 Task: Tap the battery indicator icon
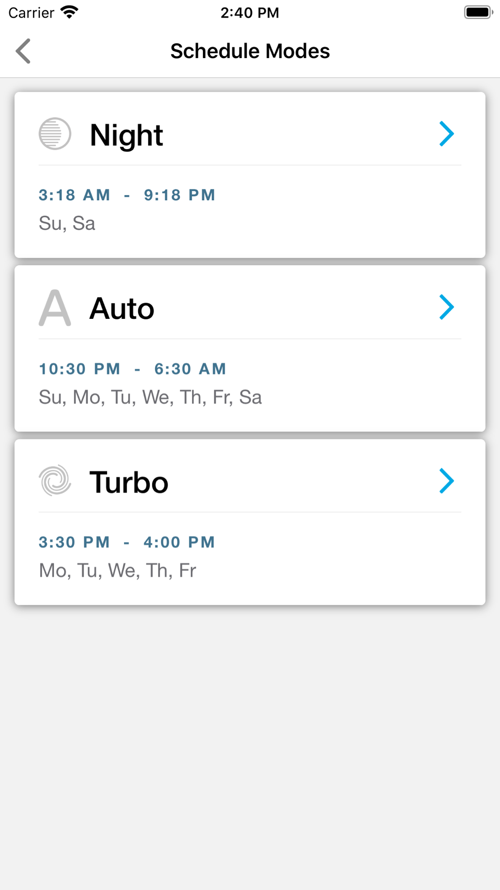(478, 12)
